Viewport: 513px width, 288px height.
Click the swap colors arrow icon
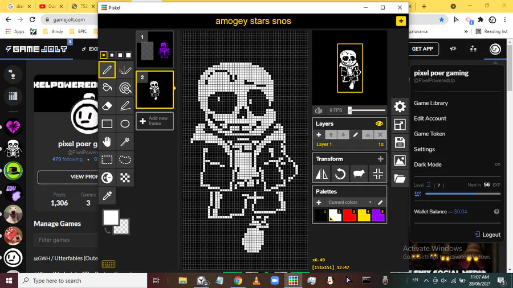[x=107, y=231]
